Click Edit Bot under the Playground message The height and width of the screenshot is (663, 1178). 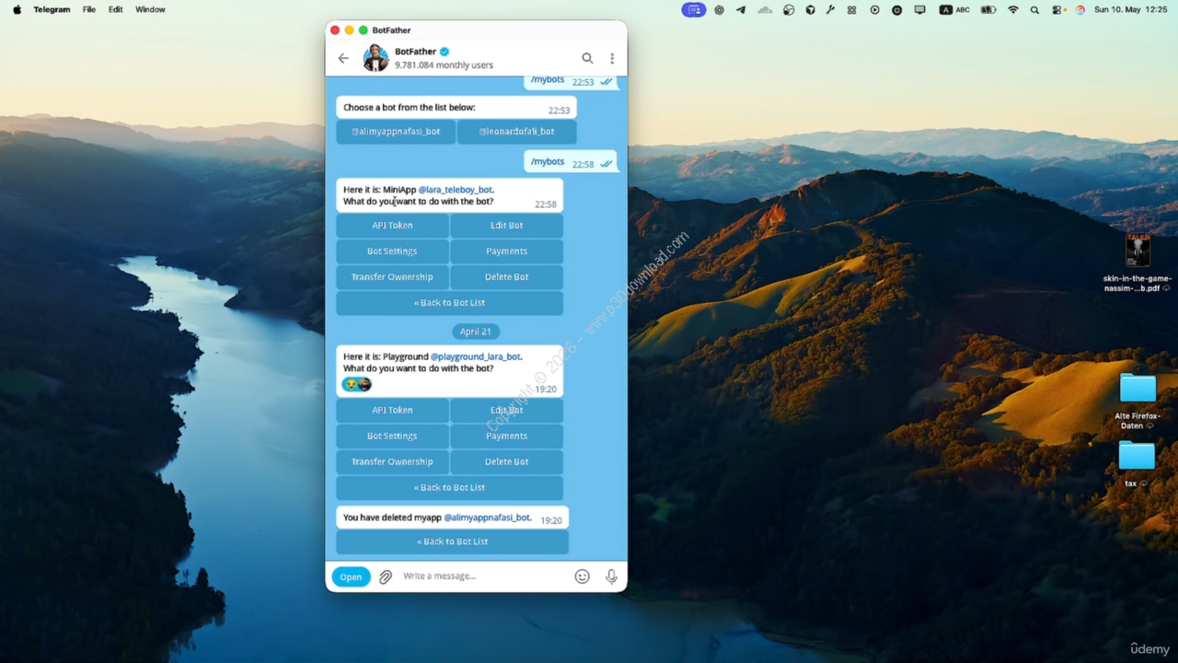(506, 411)
